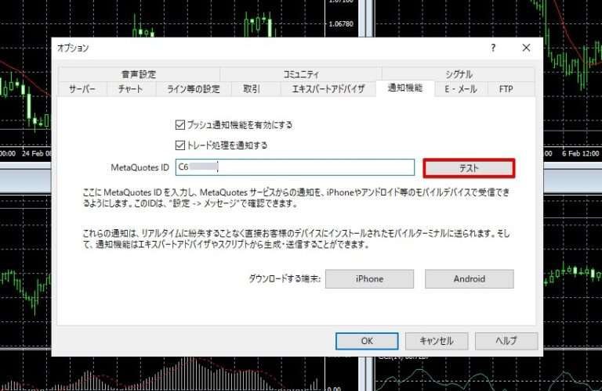Confirm with the OK button
The height and width of the screenshot is (391, 602).
(x=367, y=341)
